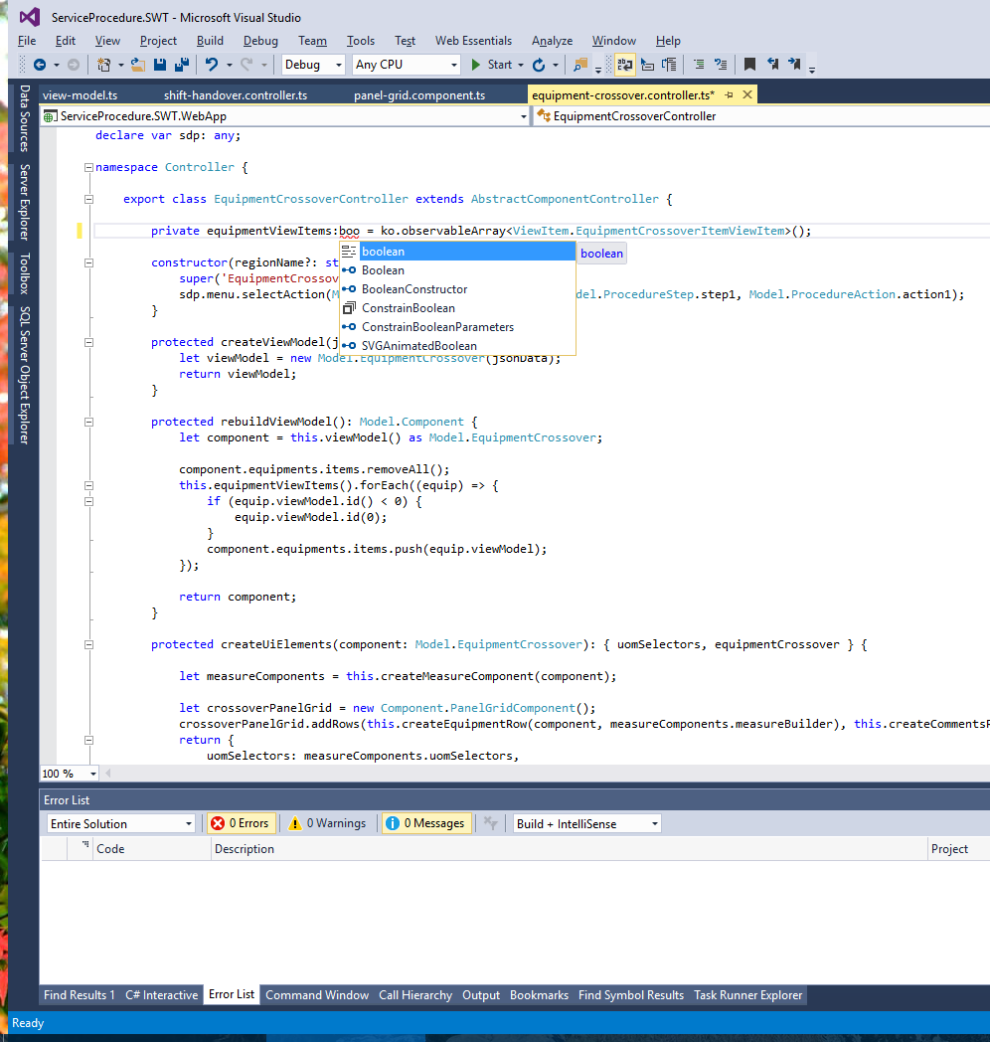Open the Output tab
The height and width of the screenshot is (1042, 990).
[481, 995]
